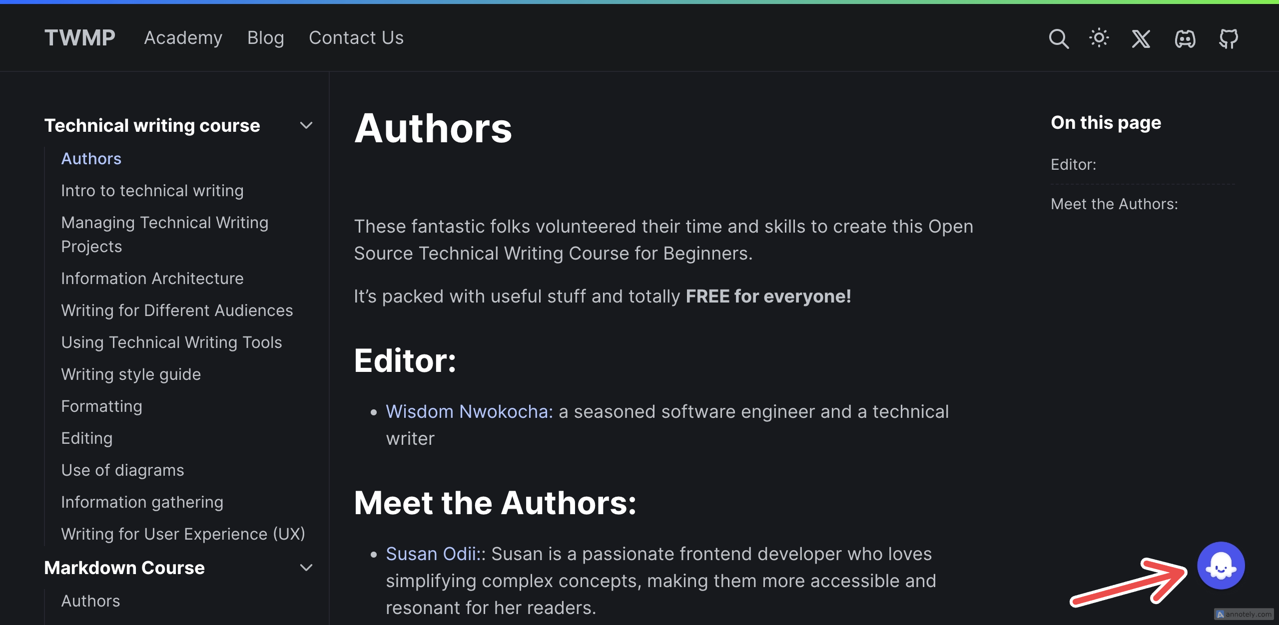Select Writing style guide in sidebar
The width and height of the screenshot is (1279, 625).
pos(131,374)
